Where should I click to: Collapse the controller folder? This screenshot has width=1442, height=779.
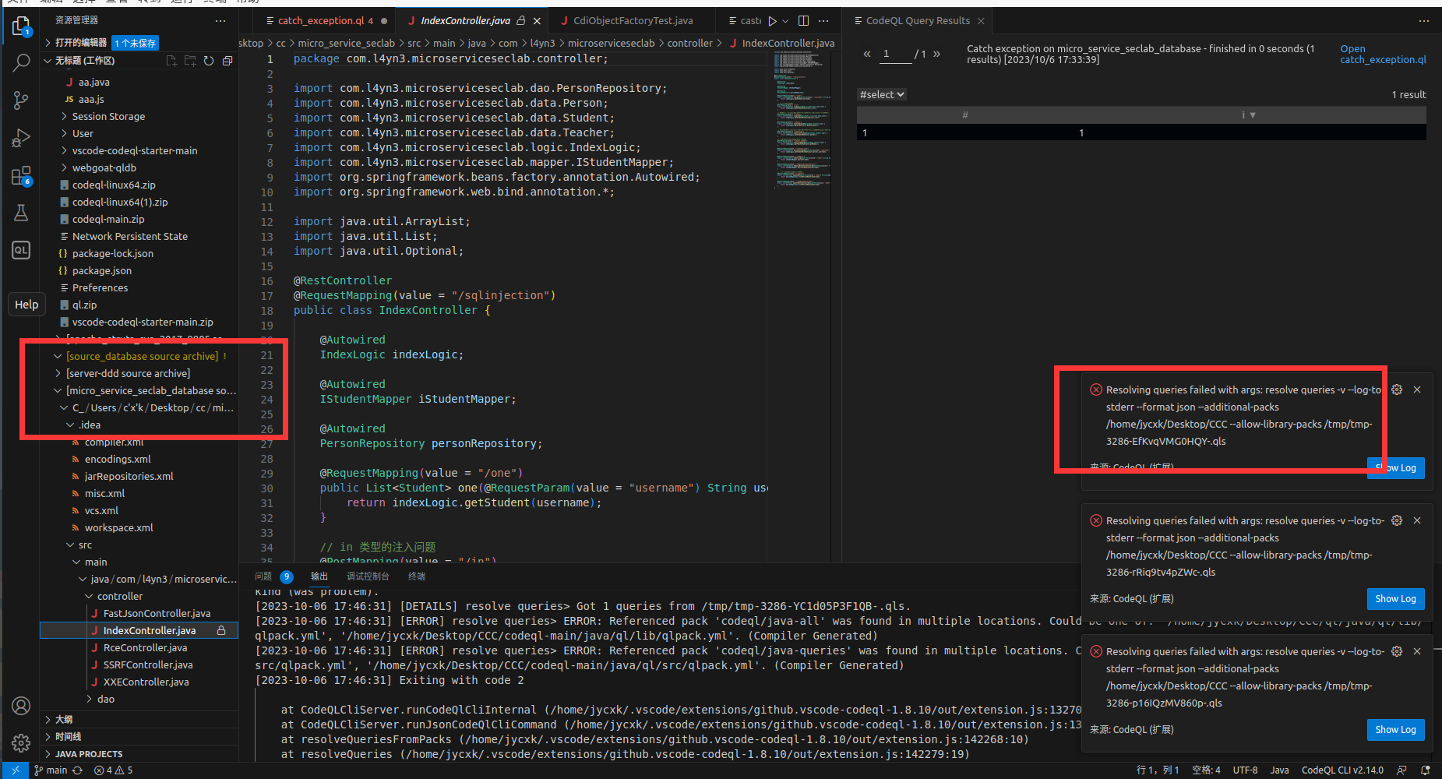pos(119,596)
